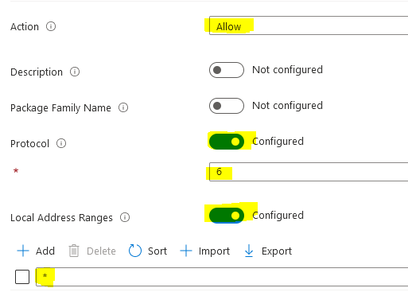Click the Sort refresh icon

pos(135,251)
